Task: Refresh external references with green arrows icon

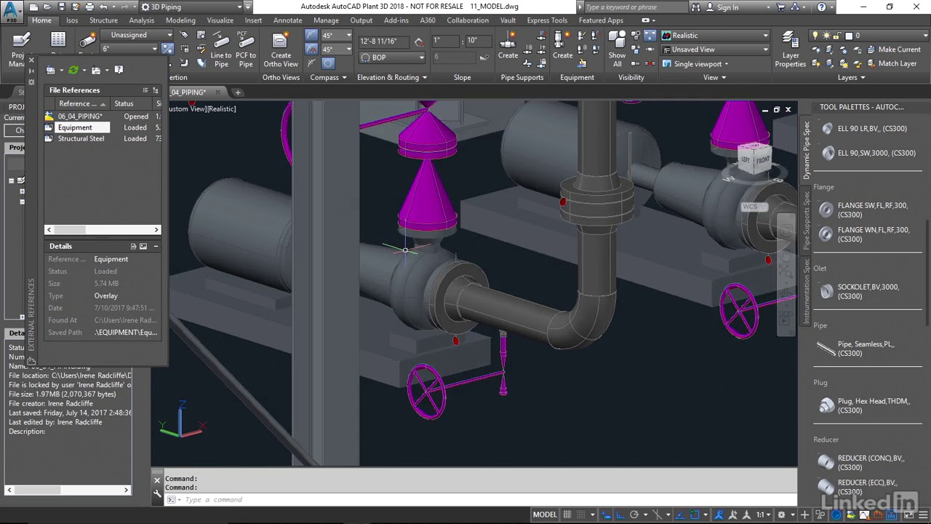Action: pyautogui.click(x=73, y=70)
